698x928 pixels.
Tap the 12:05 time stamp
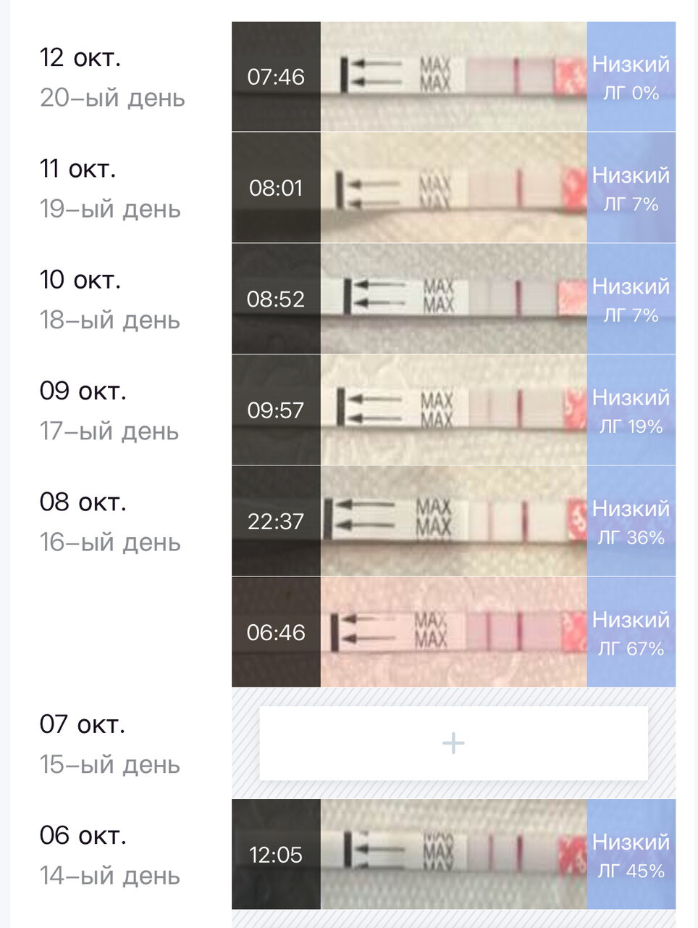tap(276, 855)
